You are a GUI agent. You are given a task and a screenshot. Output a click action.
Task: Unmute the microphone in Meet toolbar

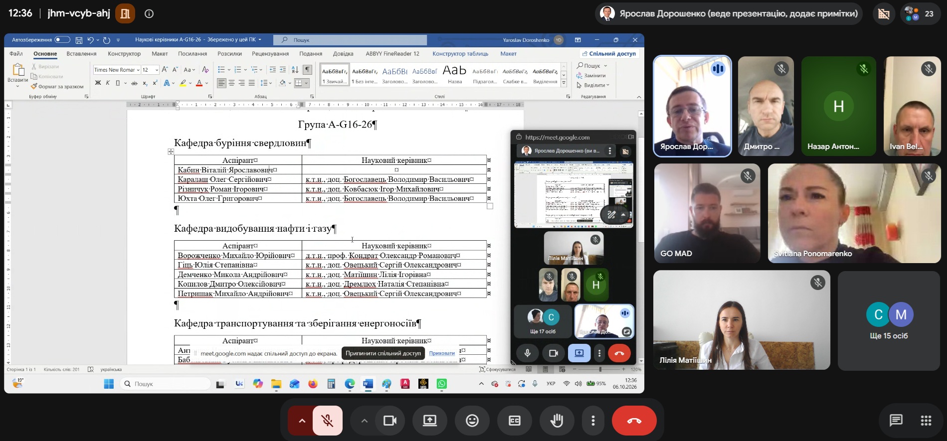click(328, 421)
